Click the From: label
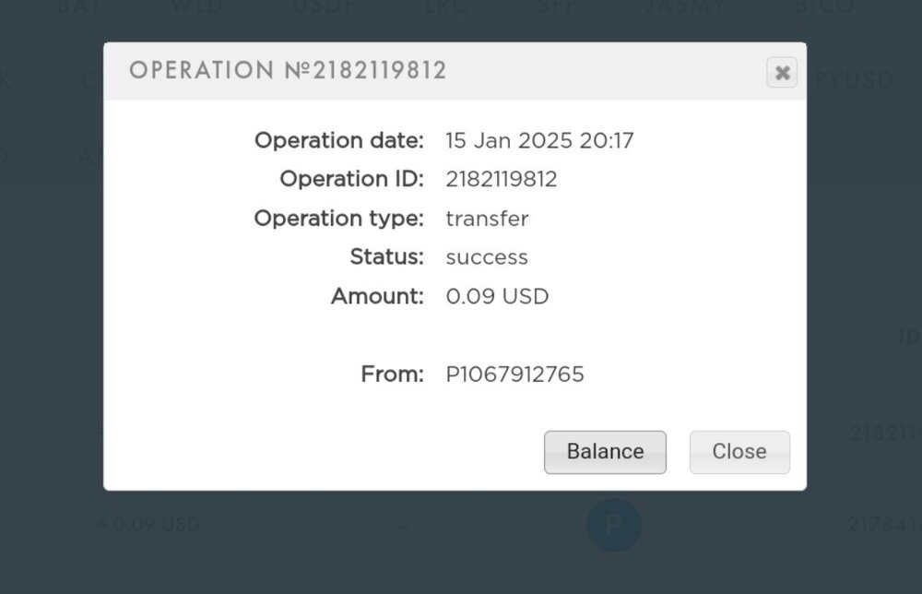Image resolution: width=922 pixels, height=594 pixels. click(392, 374)
